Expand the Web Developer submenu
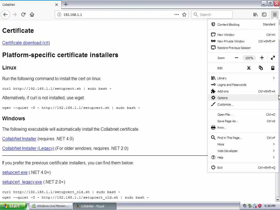 [243, 151]
